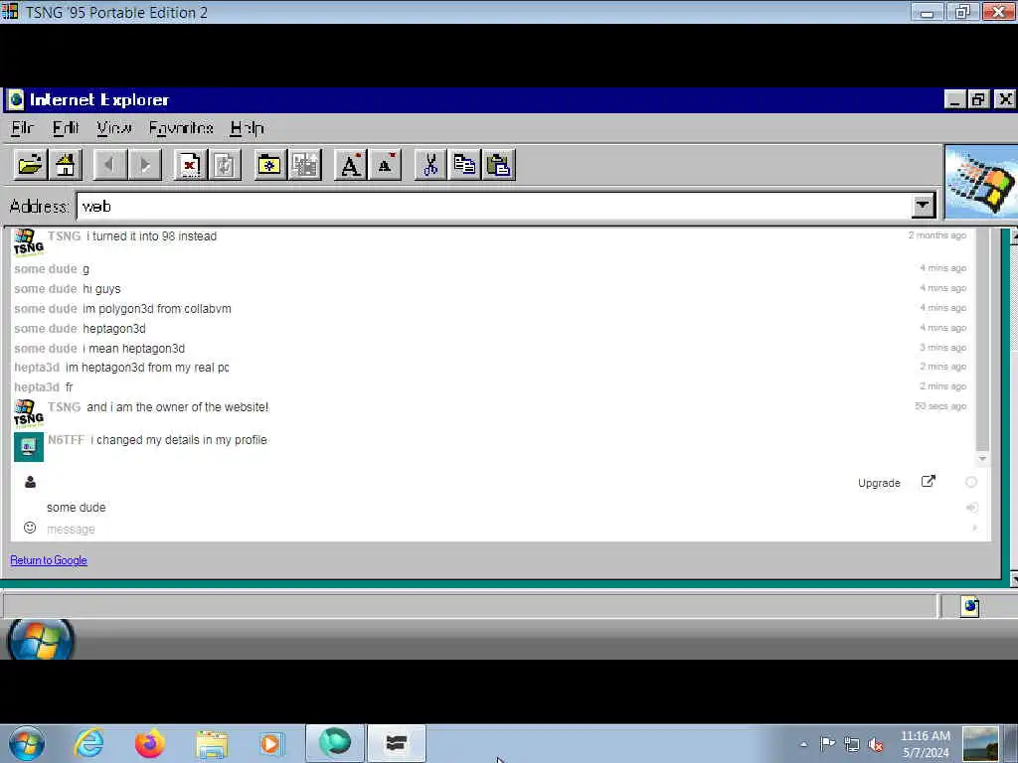Click the Action Center flag tray icon
The image size is (1018, 763).
click(x=827, y=744)
